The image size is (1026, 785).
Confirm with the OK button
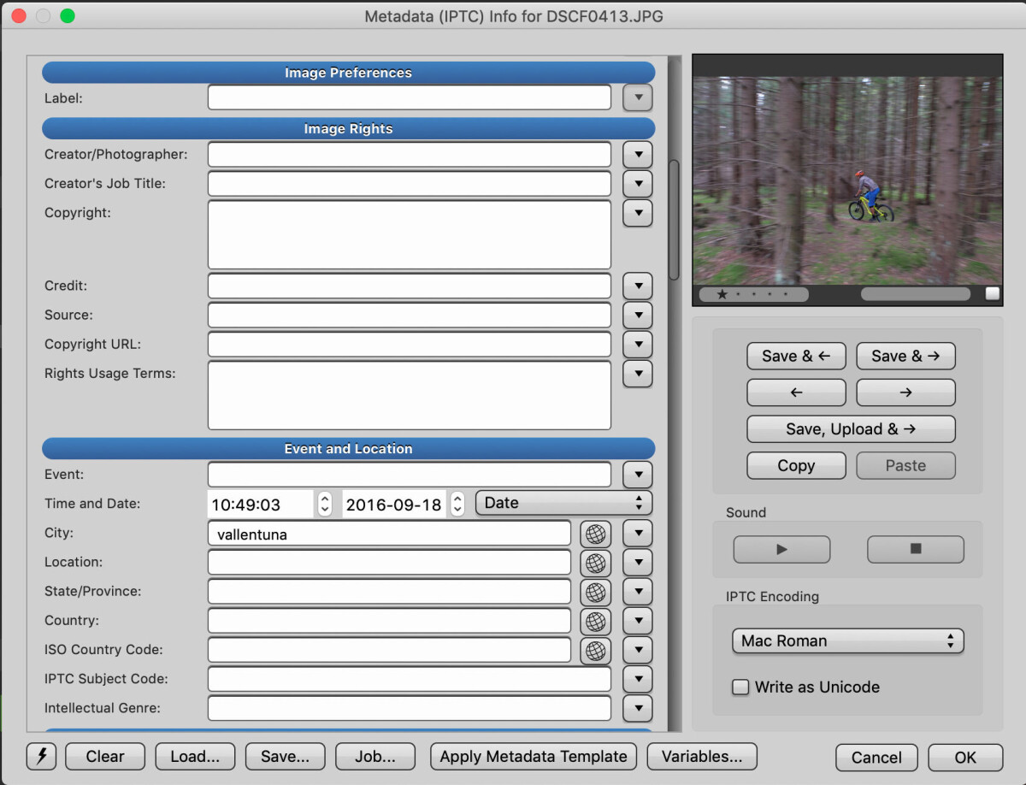tap(965, 758)
